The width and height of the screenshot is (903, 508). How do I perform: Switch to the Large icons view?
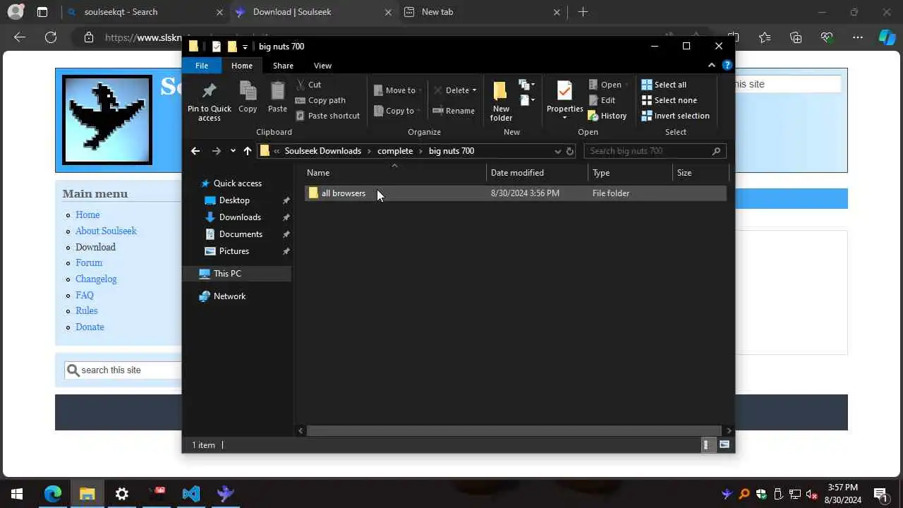(x=724, y=445)
